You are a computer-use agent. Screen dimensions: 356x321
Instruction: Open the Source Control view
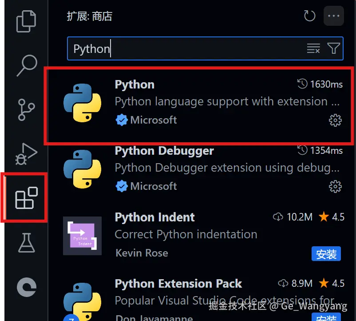pyautogui.click(x=26, y=109)
